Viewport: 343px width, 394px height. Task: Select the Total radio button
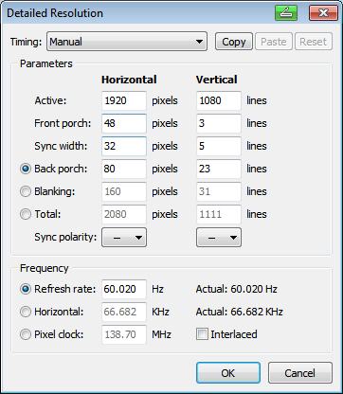pyautogui.click(x=26, y=214)
